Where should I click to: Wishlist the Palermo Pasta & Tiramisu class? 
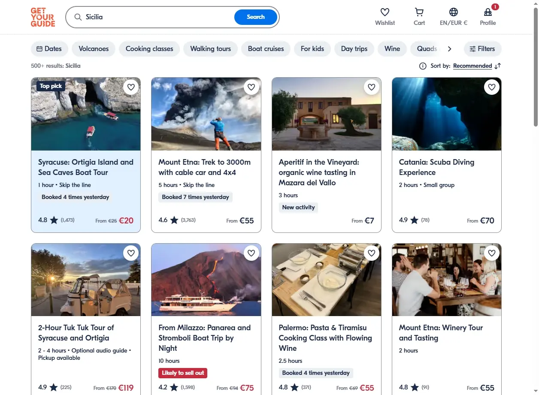tap(372, 253)
